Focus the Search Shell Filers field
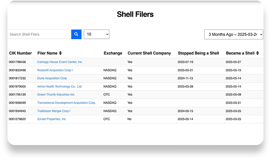Image resolution: width=271 pixels, height=160 pixels. click(x=39, y=34)
